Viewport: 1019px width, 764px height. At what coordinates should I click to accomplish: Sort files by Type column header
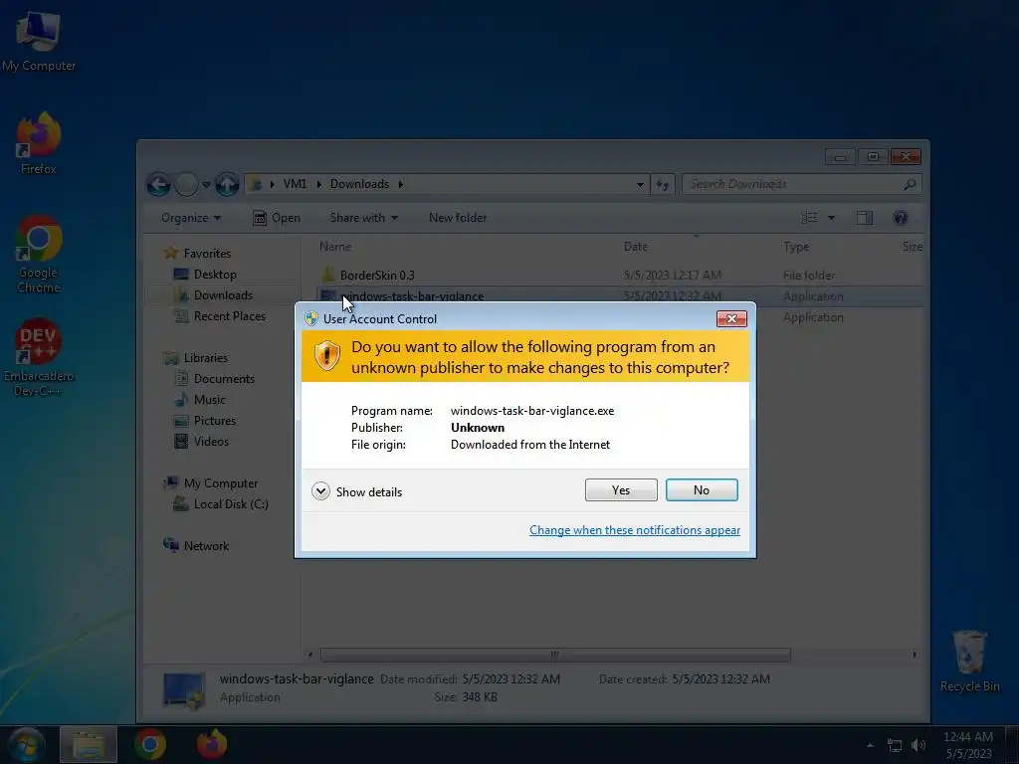(x=796, y=247)
